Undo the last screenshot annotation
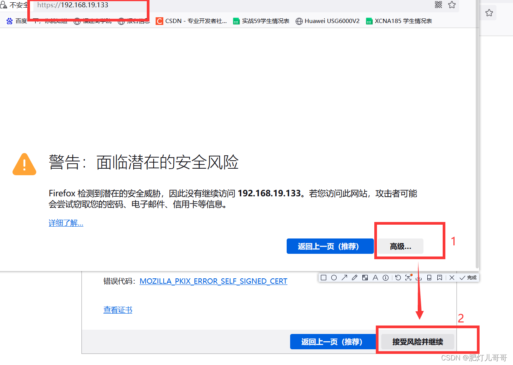The height and width of the screenshot is (365, 513). click(398, 278)
